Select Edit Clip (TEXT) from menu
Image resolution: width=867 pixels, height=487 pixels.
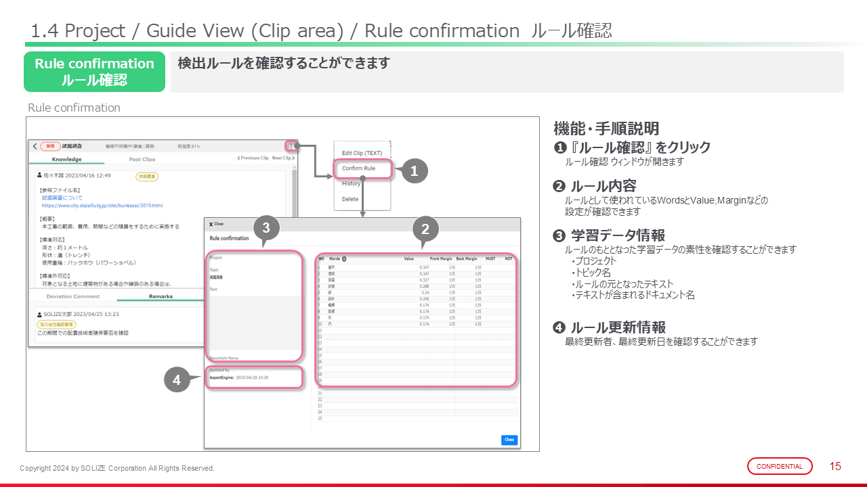pyautogui.click(x=362, y=154)
